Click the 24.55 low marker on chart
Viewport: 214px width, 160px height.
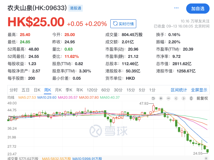[198, 153]
